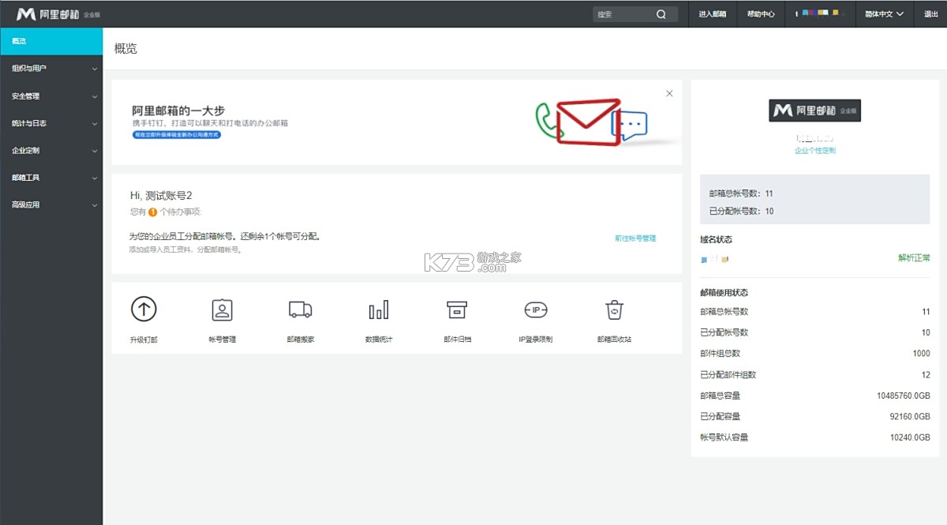
Task: Click the 企业个性定制 link
Action: 815,150
